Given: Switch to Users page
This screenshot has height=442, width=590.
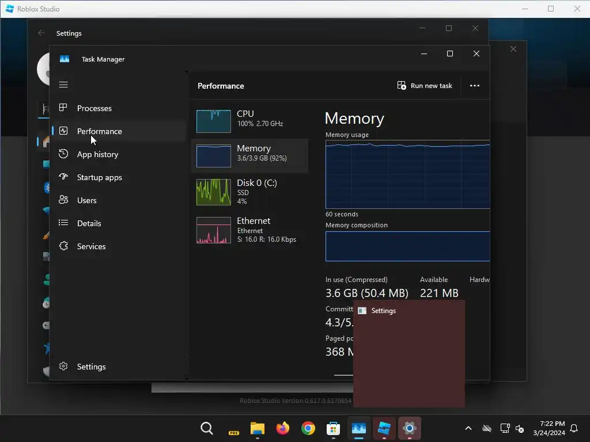Looking at the screenshot, I should pyautogui.click(x=86, y=200).
